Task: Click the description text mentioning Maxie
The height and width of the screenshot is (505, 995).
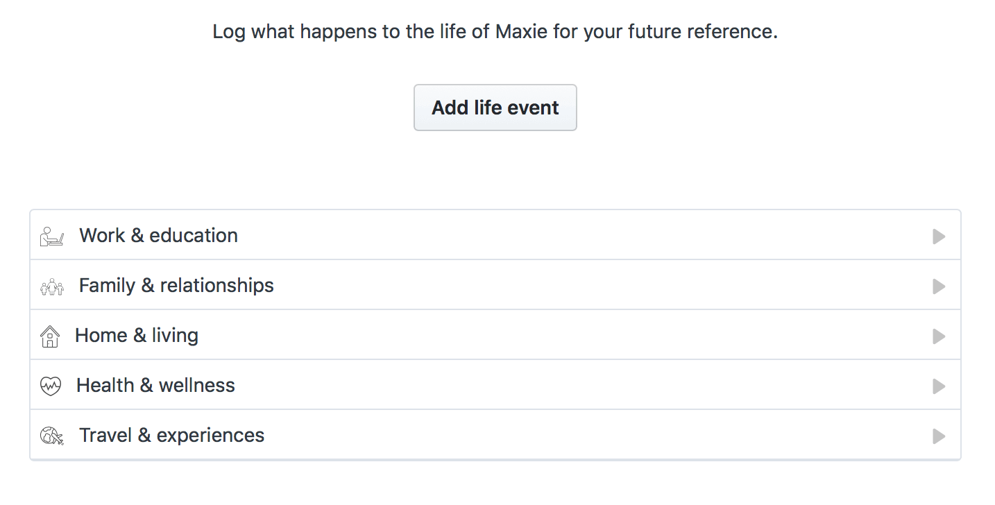Action: click(x=495, y=32)
